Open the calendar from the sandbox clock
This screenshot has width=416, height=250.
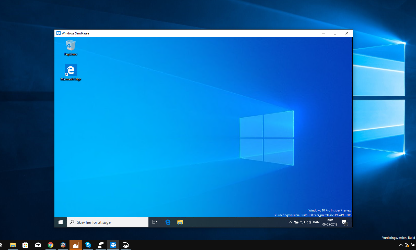(330, 222)
